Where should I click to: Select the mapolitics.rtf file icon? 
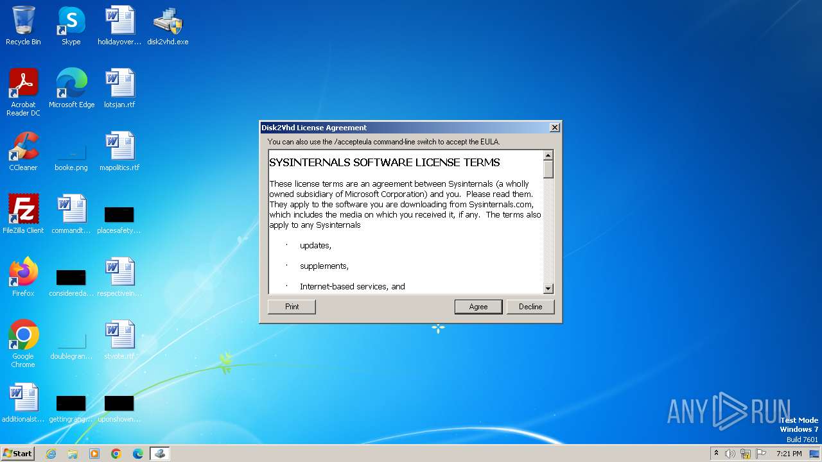(x=119, y=151)
